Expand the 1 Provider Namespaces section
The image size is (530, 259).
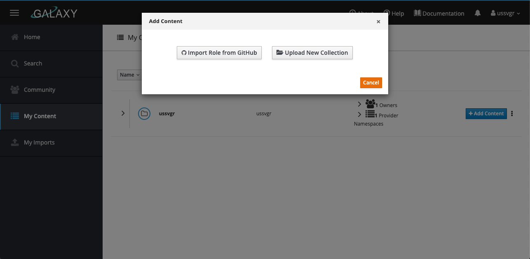coord(359,114)
